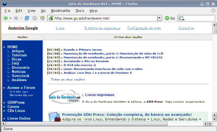This screenshot has height=132, width=217.
Task: Expand the address bar history dropdown
Action: coord(160,18)
